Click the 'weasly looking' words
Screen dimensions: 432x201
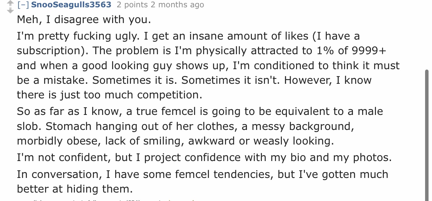[292, 141]
